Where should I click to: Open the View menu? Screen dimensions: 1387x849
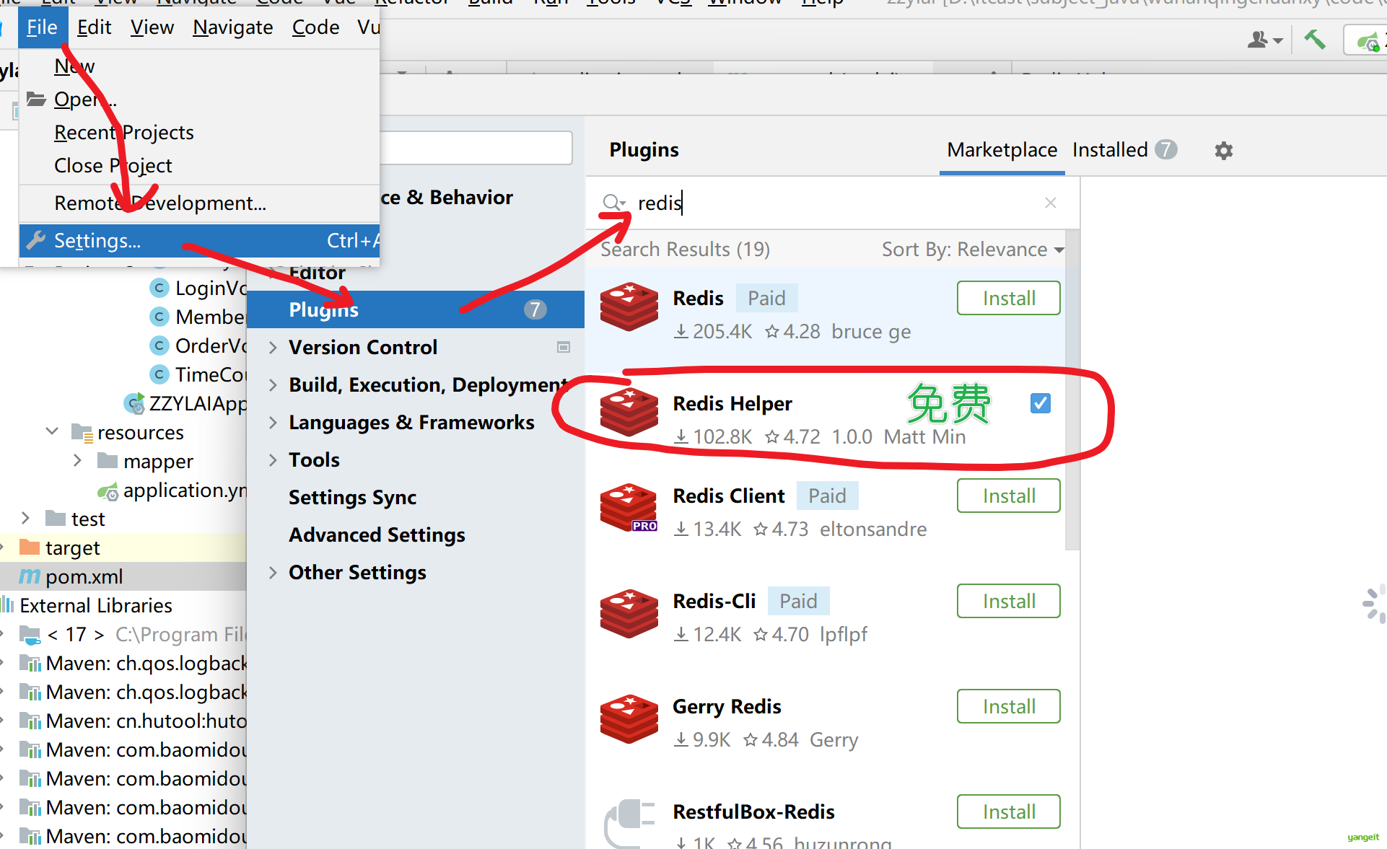152,27
